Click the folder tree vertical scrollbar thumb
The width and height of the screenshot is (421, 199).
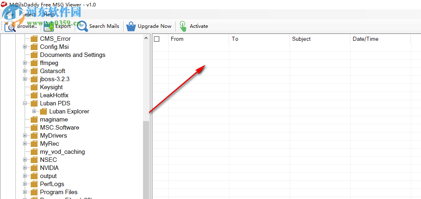point(146,160)
